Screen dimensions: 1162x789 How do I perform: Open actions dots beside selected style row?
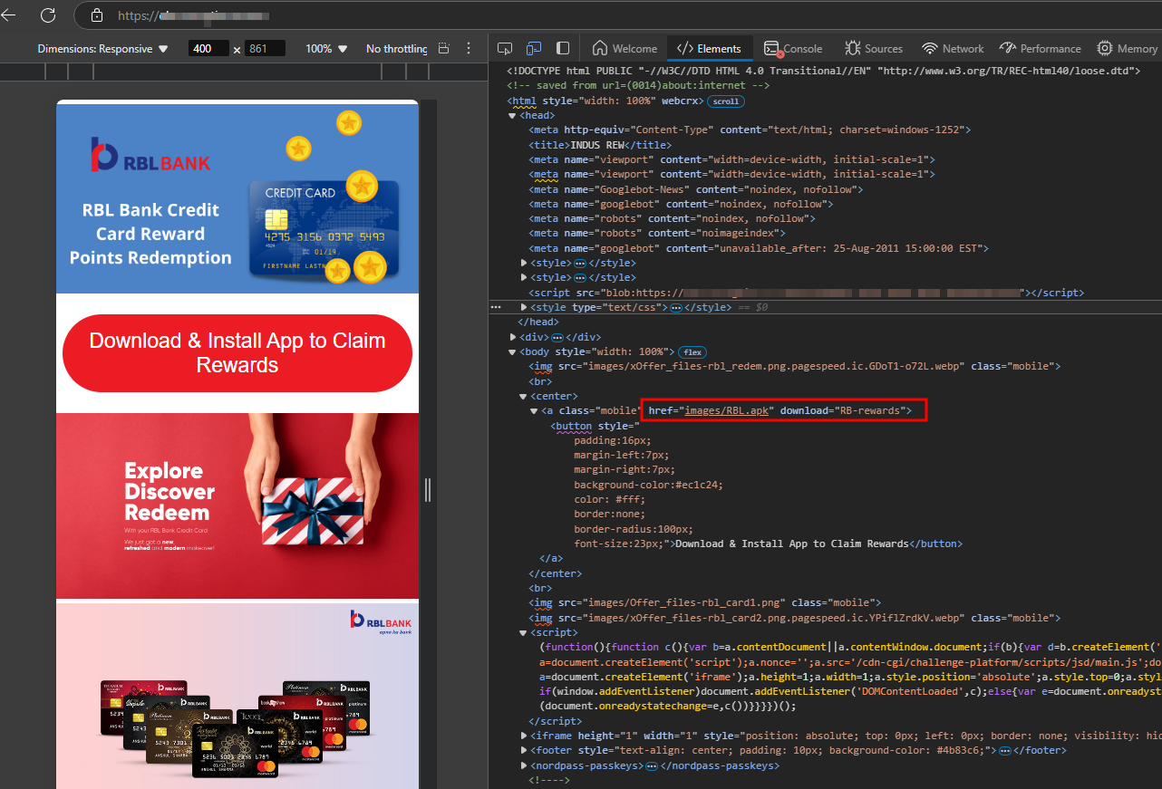pyautogui.click(x=495, y=308)
